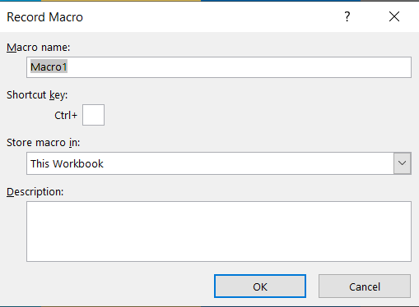Viewport: 419px width, 307px height.
Task: Click the bottom area of Description box
Action: [x=219, y=253]
